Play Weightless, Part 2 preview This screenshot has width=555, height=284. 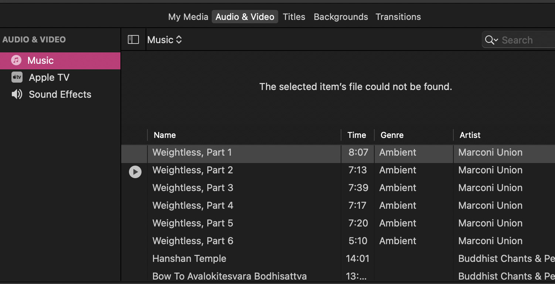coord(135,172)
